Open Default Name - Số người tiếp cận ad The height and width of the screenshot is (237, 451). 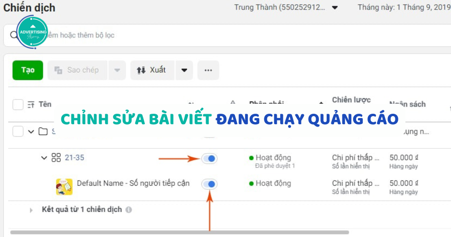coord(133,183)
